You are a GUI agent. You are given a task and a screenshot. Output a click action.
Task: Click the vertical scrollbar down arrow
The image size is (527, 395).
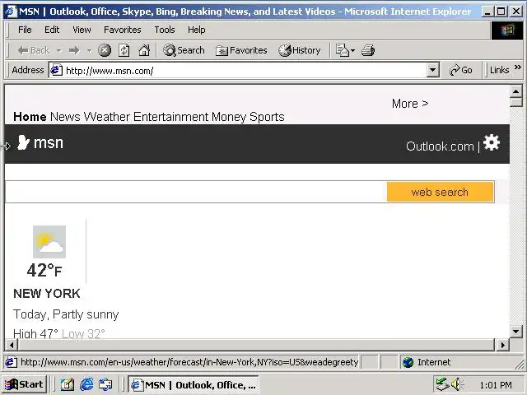click(x=516, y=332)
